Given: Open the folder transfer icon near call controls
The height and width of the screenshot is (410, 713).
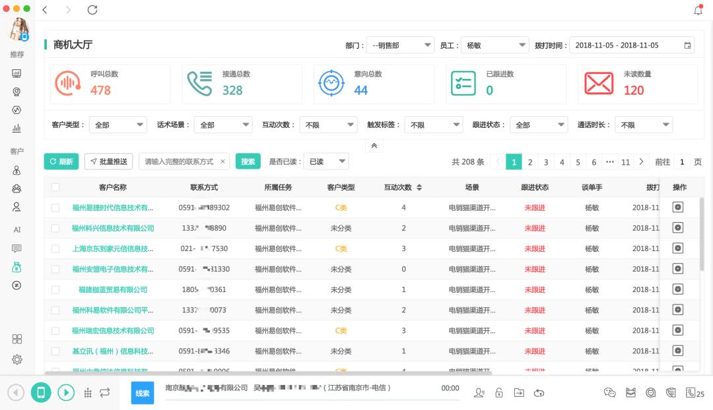Looking at the screenshot, I should coord(518,392).
